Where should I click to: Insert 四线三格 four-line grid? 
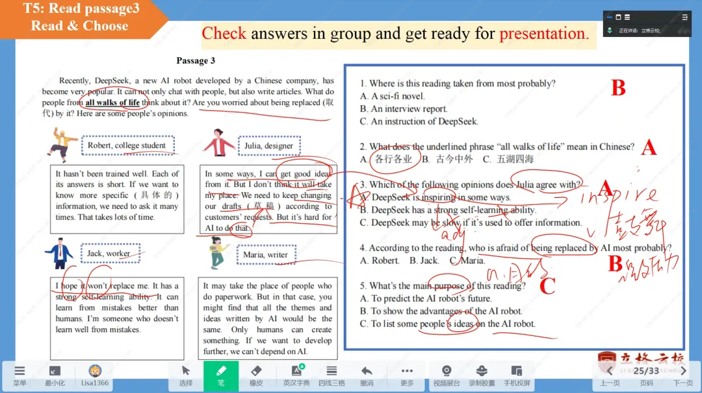[x=331, y=375]
